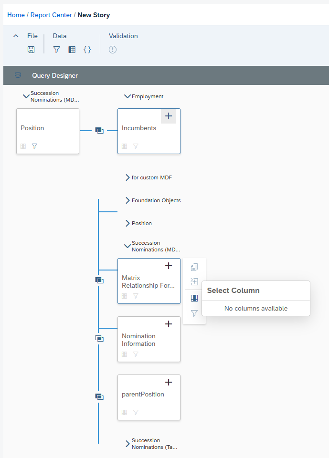Collapse the middle Succession Nominations (MD...) group

[127, 246]
